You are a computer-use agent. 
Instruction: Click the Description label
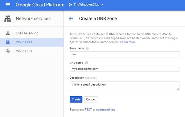(77, 78)
